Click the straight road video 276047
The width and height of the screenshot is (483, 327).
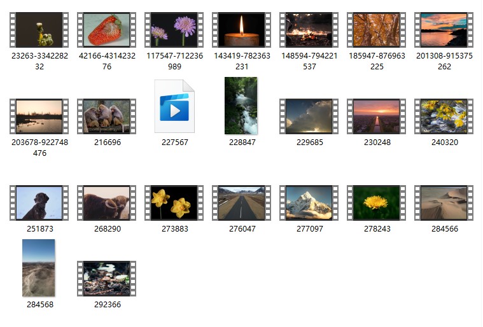pyautogui.click(x=241, y=203)
